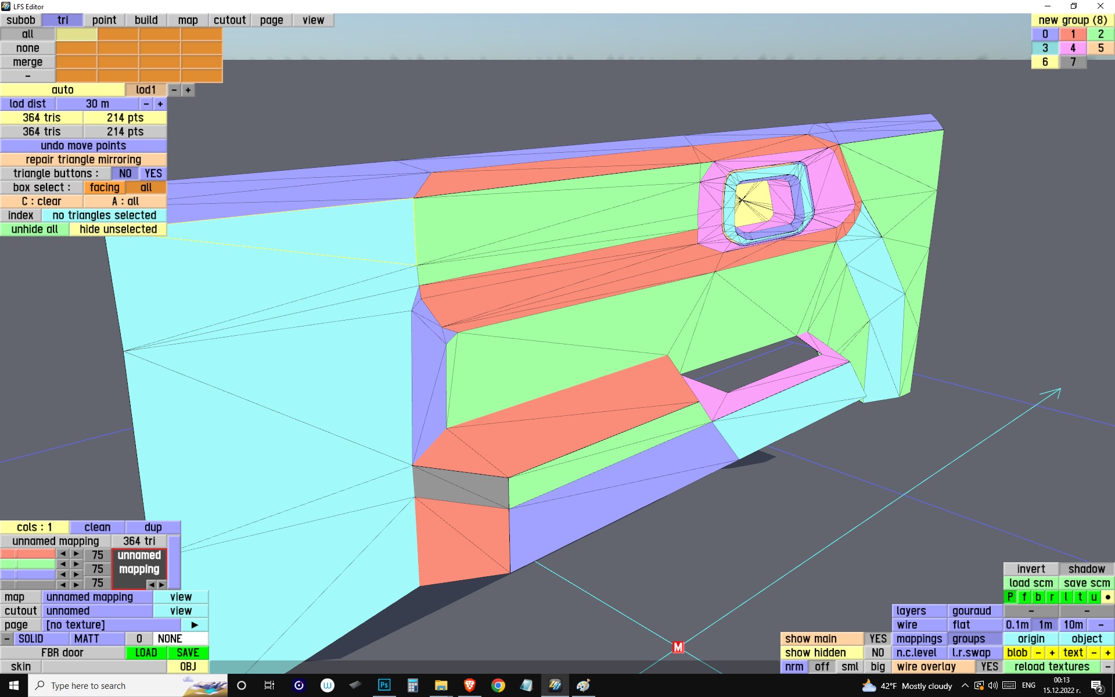Open the unnamed cutout selector
Image resolution: width=1115 pixels, height=697 pixels.
tap(97, 611)
